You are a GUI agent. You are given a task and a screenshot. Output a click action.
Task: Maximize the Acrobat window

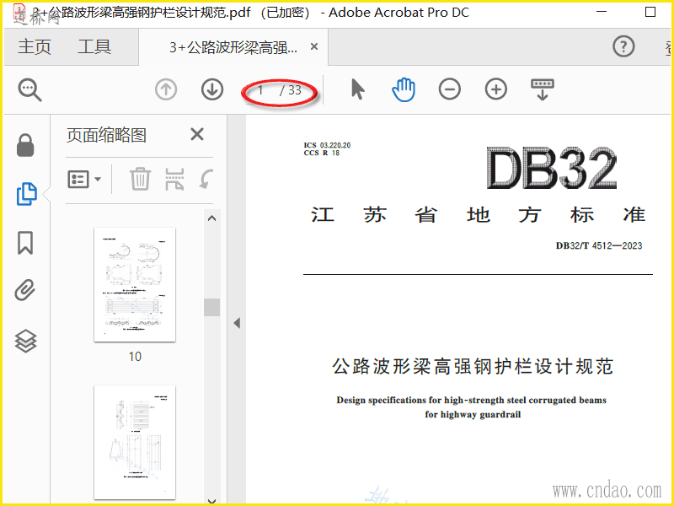(x=650, y=12)
